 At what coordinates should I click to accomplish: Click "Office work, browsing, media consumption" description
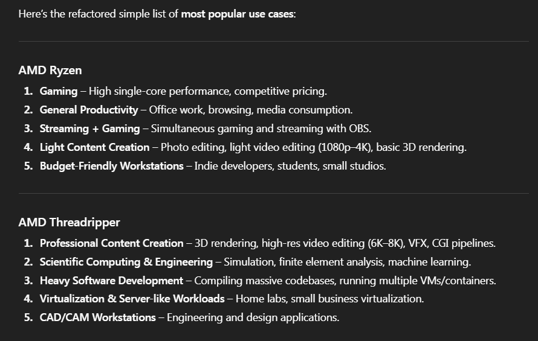[250, 110]
